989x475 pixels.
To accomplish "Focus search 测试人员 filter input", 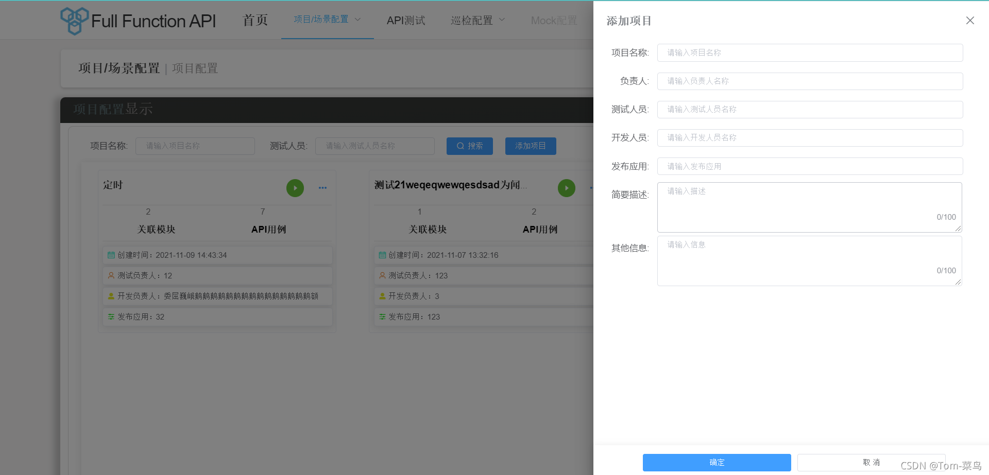I will pos(375,146).
